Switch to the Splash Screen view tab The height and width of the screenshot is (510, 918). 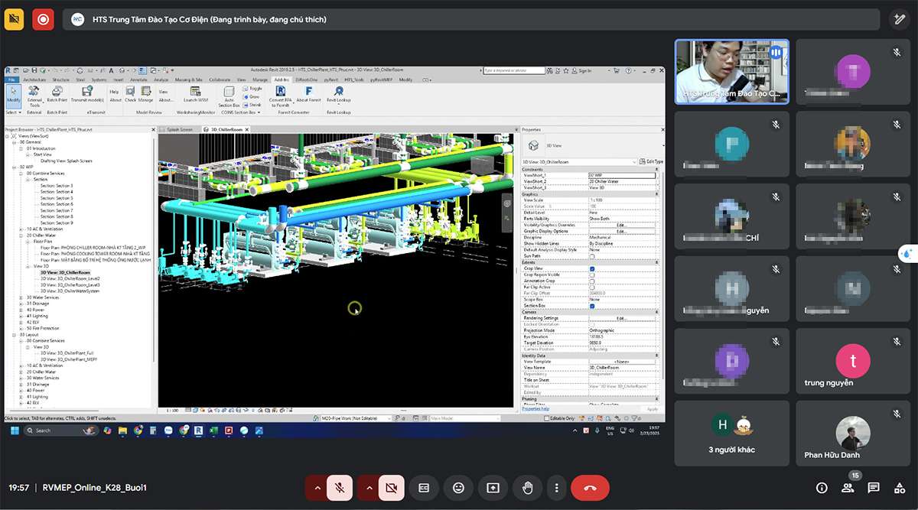point(180,129)
